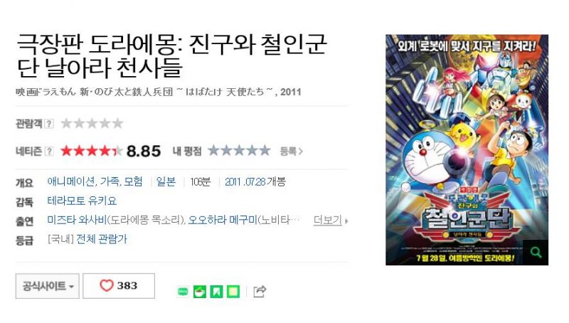Open actor 오오하라 메구미 link

[x=223, y=220]
